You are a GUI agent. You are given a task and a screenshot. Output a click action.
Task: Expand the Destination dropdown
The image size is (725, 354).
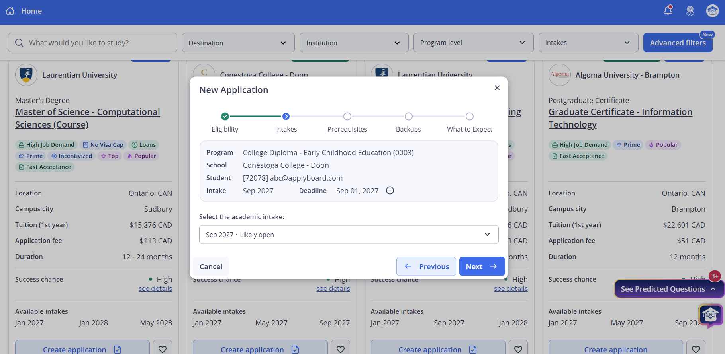(238, 43)
